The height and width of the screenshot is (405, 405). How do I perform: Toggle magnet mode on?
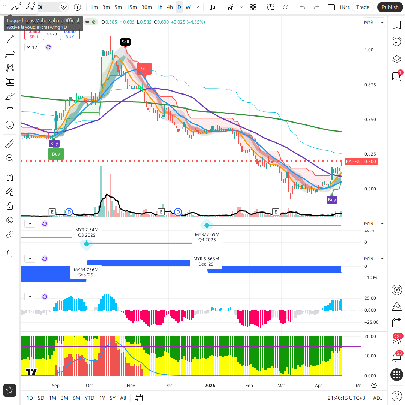pos(10,177)
